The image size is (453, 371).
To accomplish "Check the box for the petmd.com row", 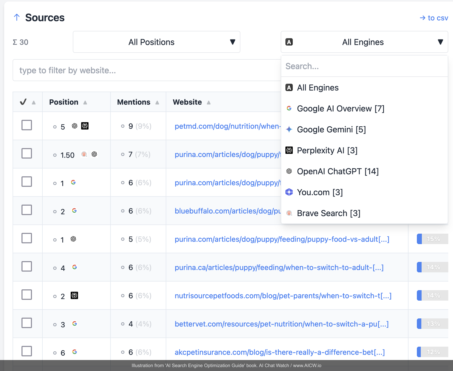I will [x=27, y=125].
